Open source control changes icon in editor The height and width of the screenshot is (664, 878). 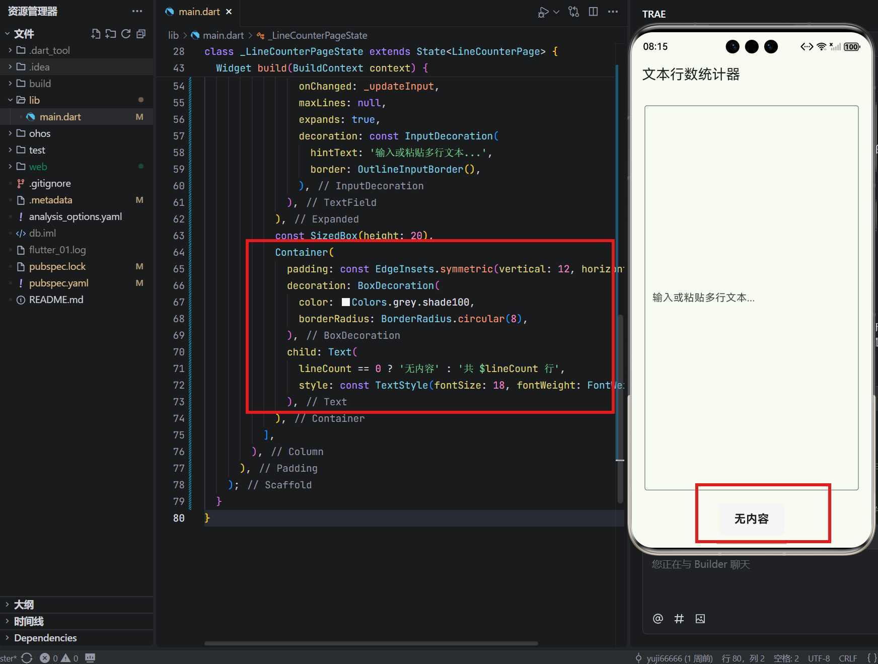tap(573, 12)
